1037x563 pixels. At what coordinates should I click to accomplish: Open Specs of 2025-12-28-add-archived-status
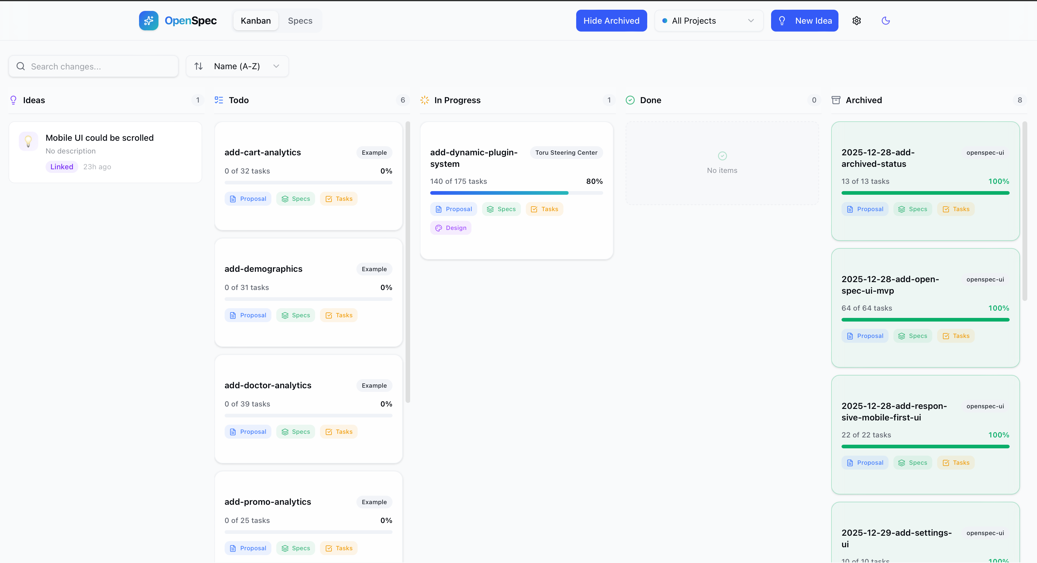[913, 209]
